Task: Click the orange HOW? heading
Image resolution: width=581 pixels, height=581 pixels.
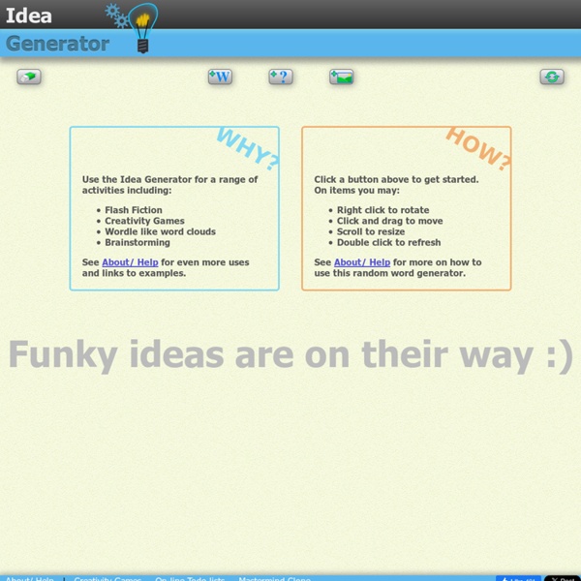Action: tap(477, 149)
